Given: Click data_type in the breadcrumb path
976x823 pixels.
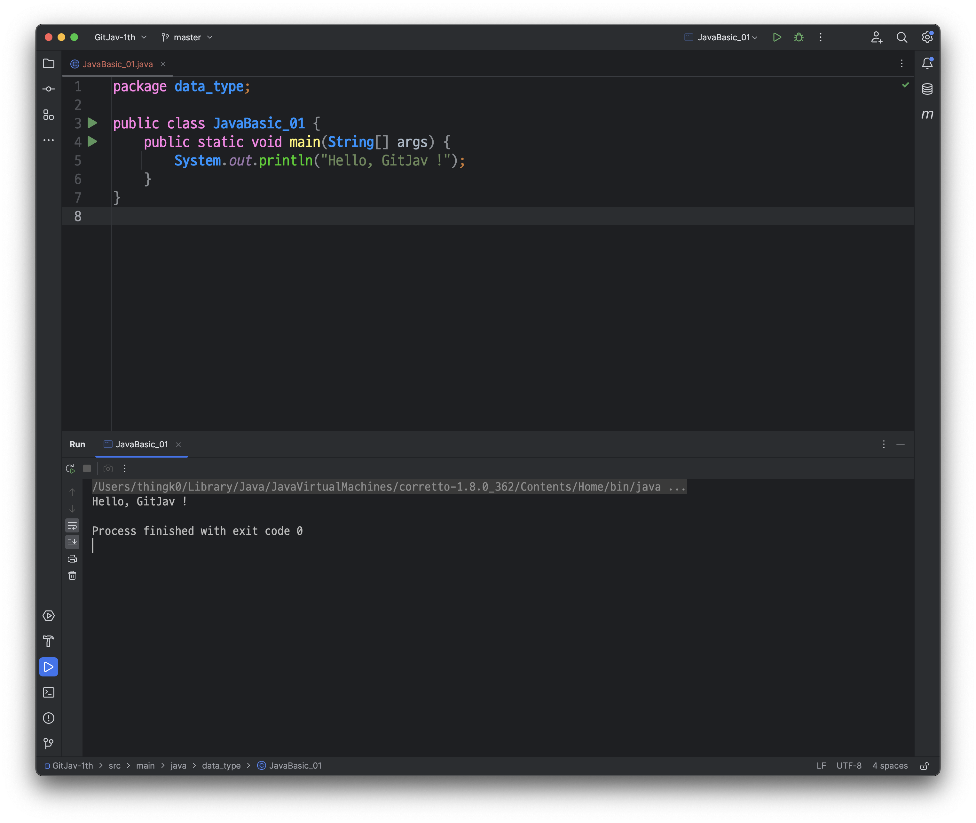Looking at the screenshot, I should click(x=221, y=766).
